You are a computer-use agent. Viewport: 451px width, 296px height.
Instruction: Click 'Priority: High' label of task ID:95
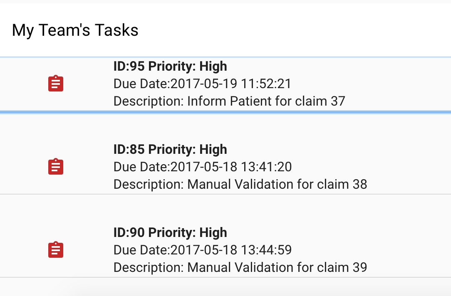click(x=188, y=67)
